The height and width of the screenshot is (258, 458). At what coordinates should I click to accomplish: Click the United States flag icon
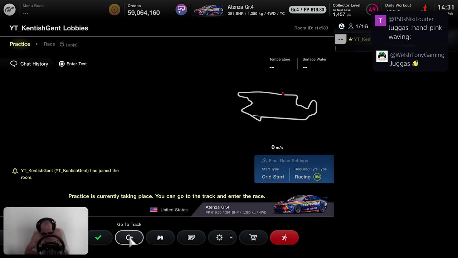154,210
